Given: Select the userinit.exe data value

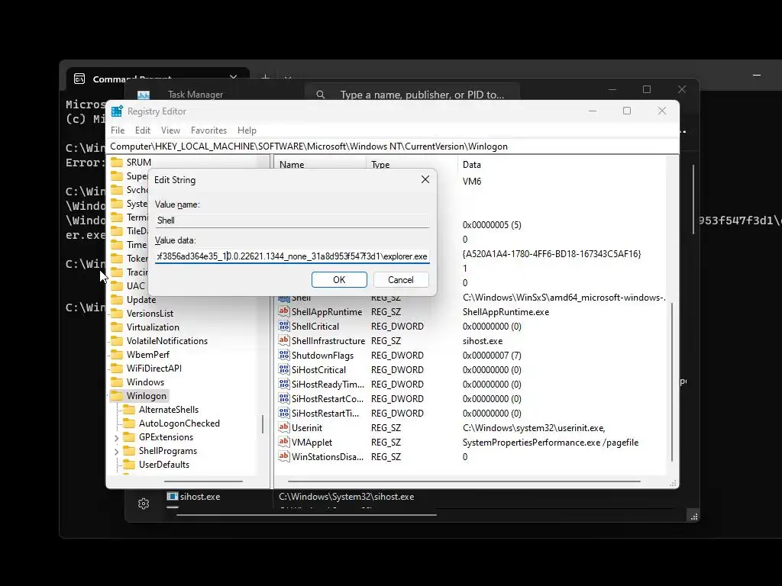Looking at the screenshot, I should click(x=534, y=428).
